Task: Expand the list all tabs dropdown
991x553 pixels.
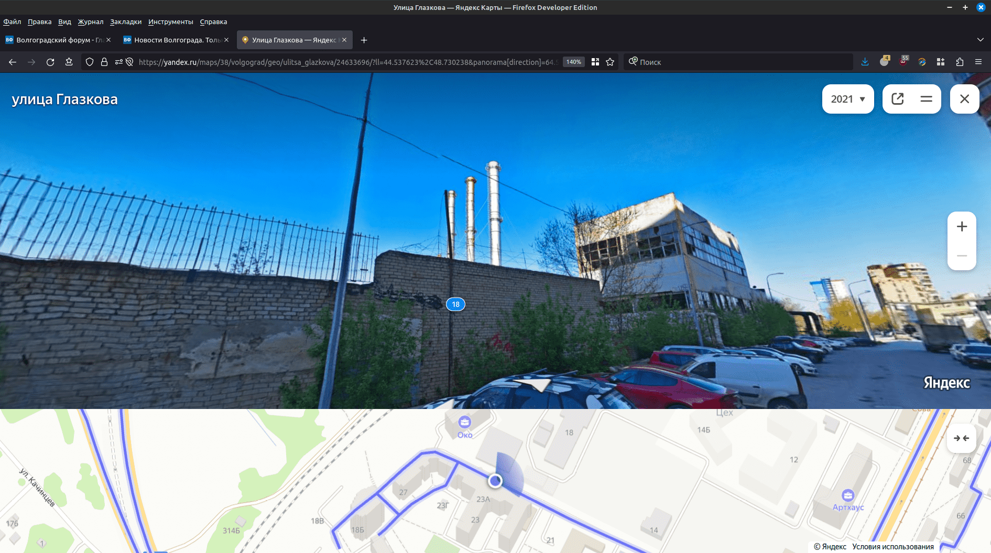Action: pos(980,40)
